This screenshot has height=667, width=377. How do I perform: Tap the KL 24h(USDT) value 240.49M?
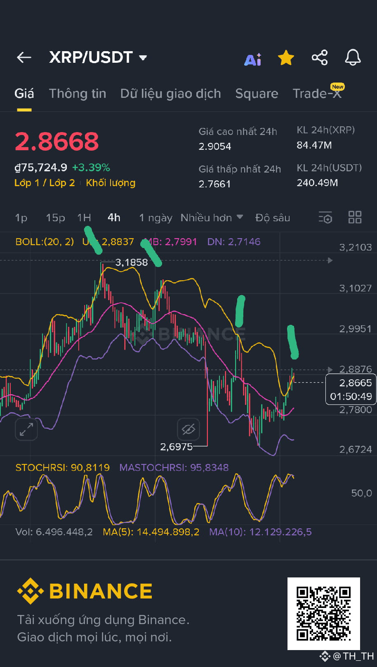pyautogui.click(x=317, y=183)
